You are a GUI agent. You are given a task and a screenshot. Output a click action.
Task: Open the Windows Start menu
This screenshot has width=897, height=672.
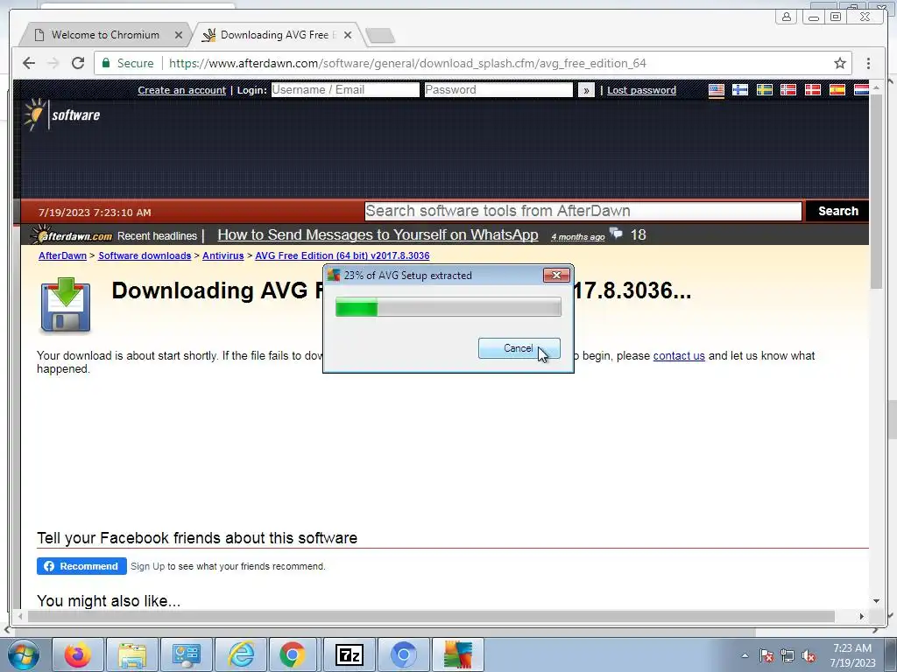tap(23, 654)
